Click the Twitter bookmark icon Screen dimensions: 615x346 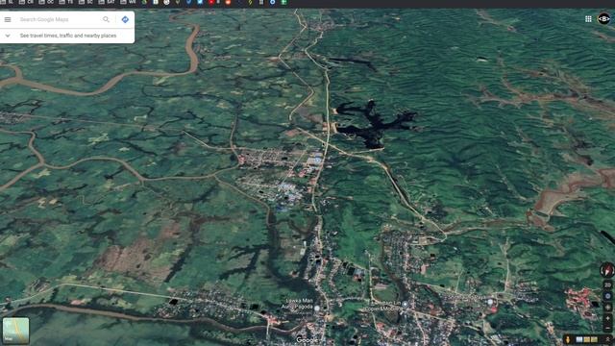[x=200, y=2]
